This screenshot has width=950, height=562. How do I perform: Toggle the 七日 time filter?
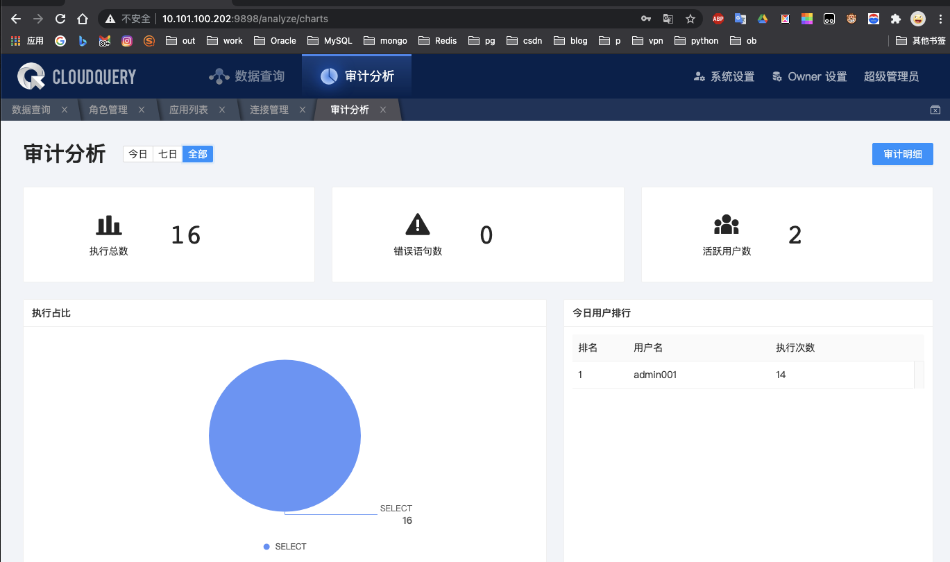(x=167, y=153)
